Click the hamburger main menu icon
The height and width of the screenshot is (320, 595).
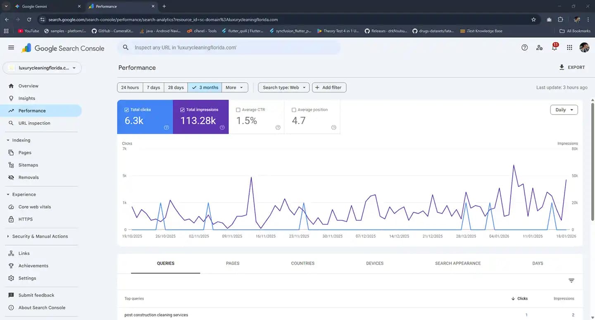pos(11,48)
